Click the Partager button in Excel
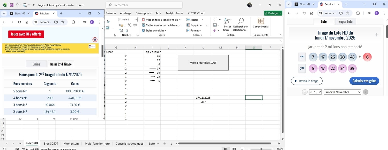Screen dimensions: 388x150 point(273,13)
